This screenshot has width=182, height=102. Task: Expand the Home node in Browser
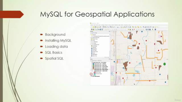click(x=91, y=40)
